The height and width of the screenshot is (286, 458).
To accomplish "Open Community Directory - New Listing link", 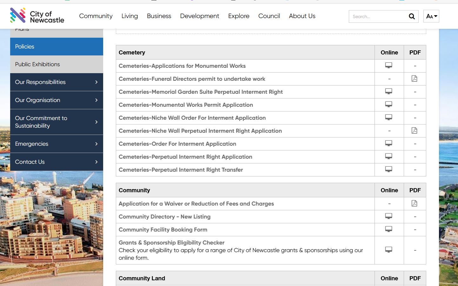I will coord(164,217).
